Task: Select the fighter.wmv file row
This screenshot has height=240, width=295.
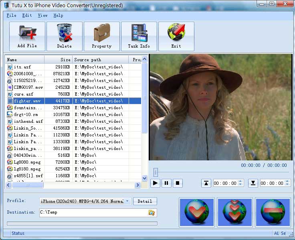Action: point(73,101)
